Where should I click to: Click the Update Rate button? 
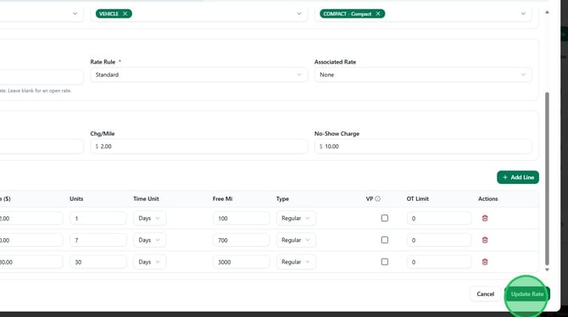527,294
